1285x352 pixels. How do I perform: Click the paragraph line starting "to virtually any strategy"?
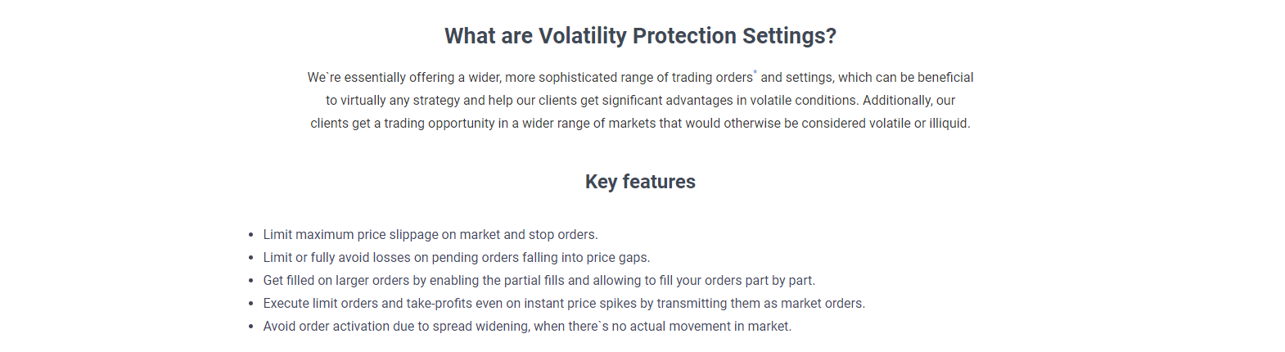(640, 101)
